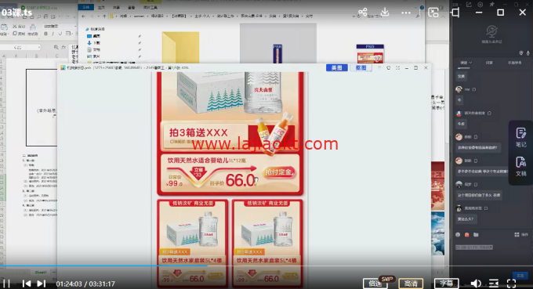The width and height of the screenshot is (533, 289).
Task: Click the emoji icon below the chat
Action: pos(458,235)
